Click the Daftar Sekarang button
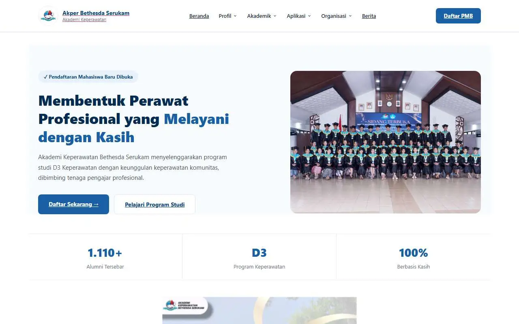Viewport: 519px width, 324px height. pyautogui.click(x=73, y=204)
